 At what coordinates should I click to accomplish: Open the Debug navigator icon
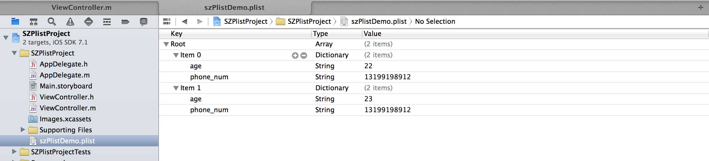[107, 22]
